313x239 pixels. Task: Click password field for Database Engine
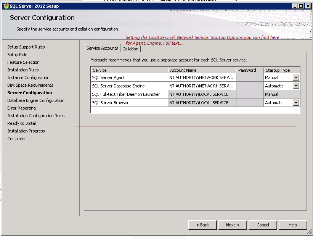(250, 86)
